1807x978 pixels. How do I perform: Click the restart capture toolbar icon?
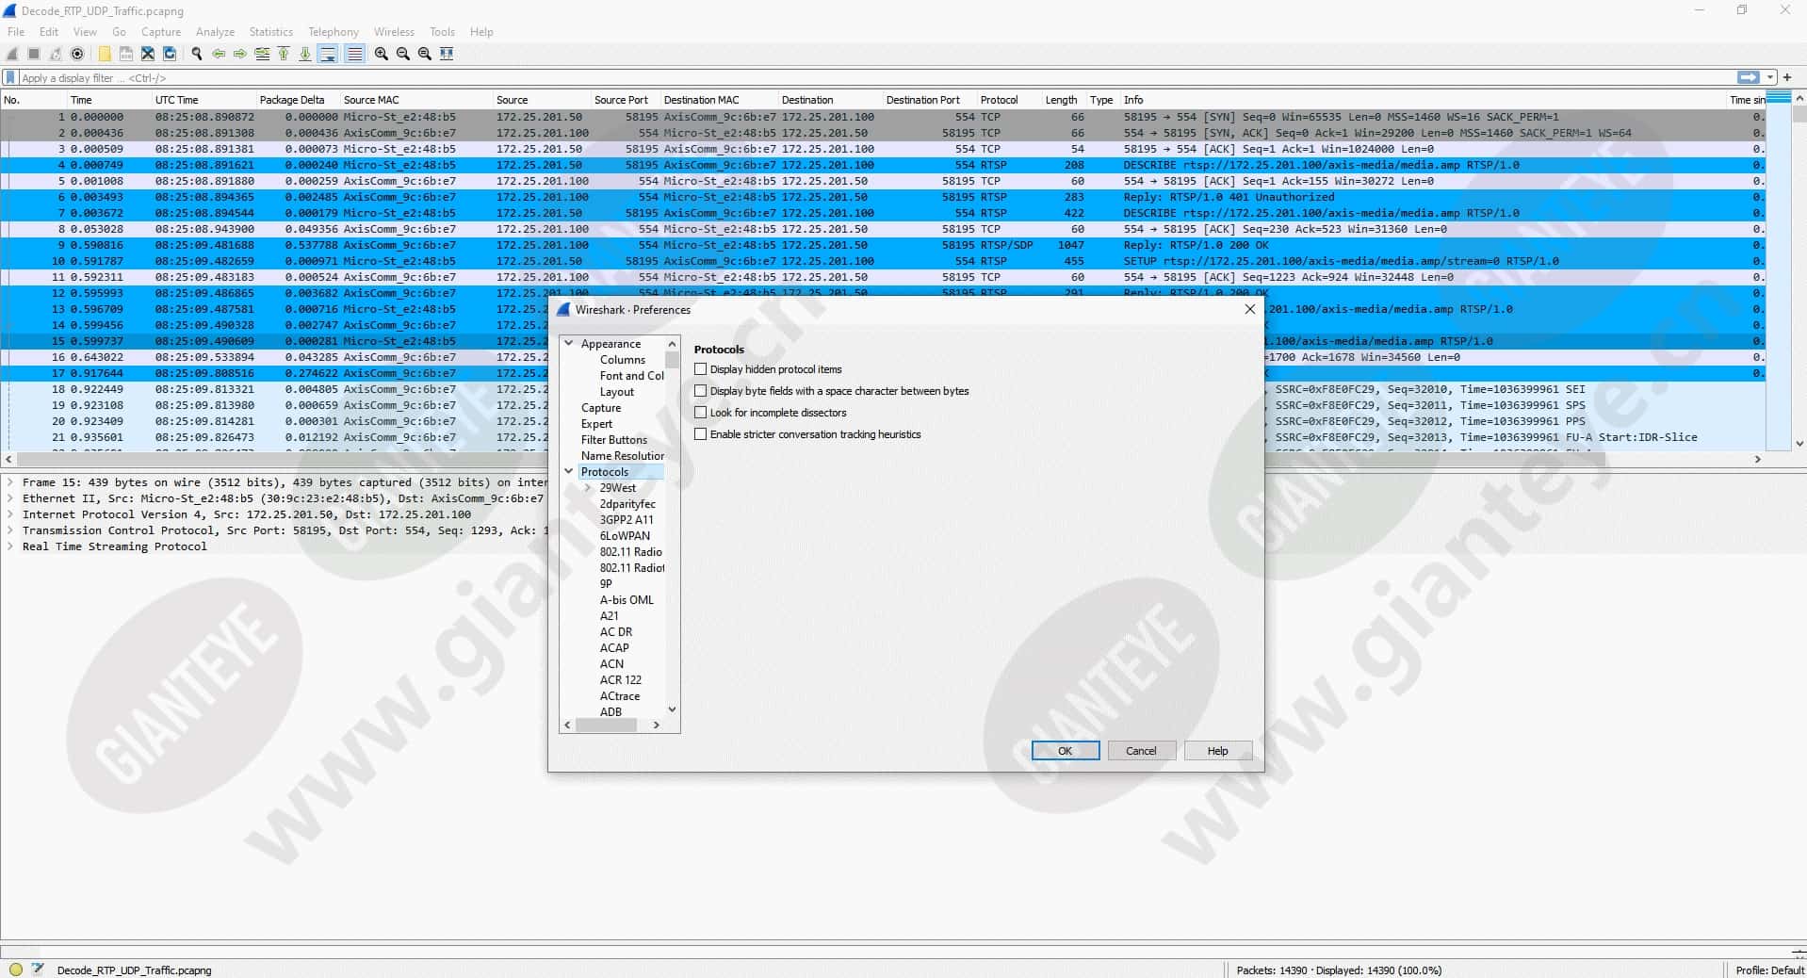pos(56,54)
